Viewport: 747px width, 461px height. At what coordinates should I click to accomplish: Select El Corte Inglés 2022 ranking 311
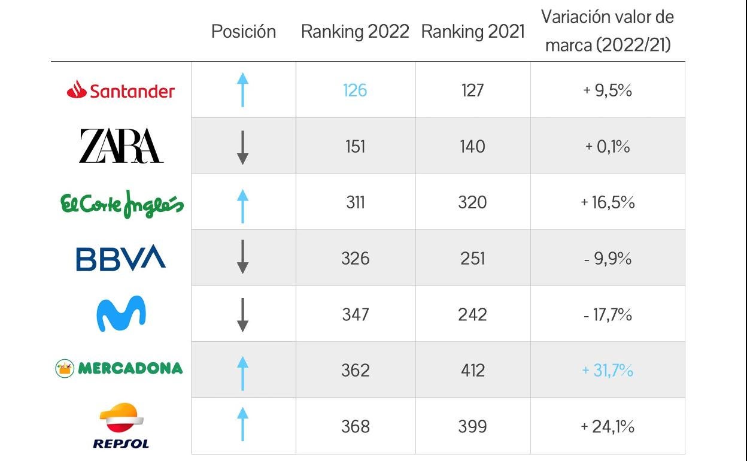pyautogui.click(x=355, y=202)
